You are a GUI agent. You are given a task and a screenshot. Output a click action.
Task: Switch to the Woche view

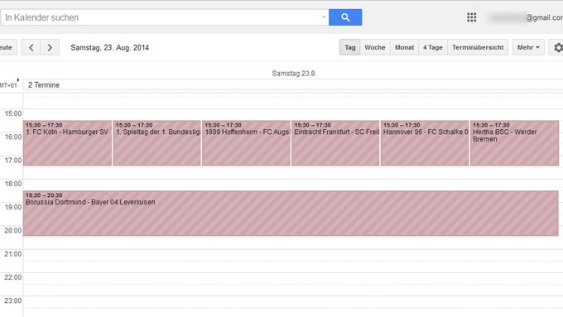click(x=375, y=47)
